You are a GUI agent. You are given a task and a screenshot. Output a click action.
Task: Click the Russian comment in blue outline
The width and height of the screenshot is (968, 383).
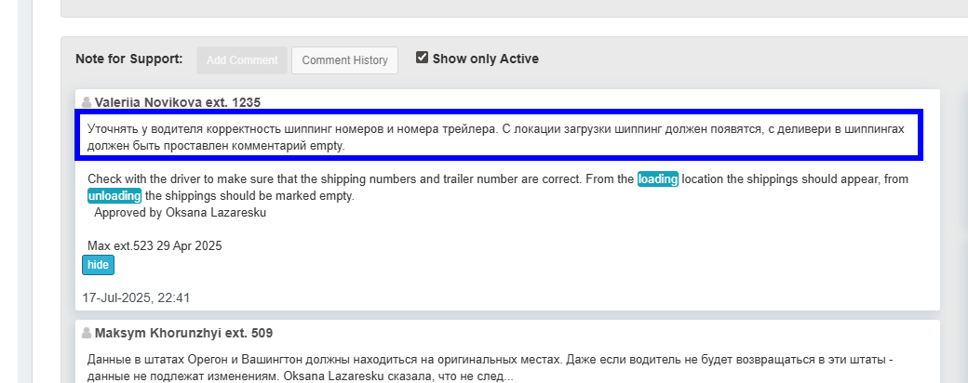click(496, 138)
